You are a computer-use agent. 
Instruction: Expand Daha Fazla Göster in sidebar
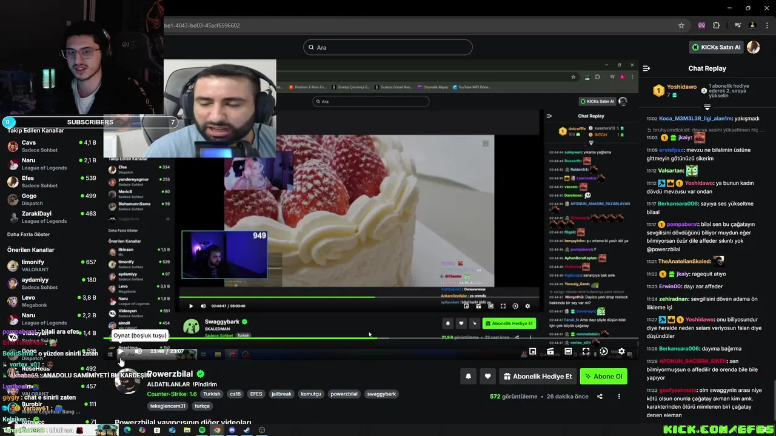(x=28, y=234)
